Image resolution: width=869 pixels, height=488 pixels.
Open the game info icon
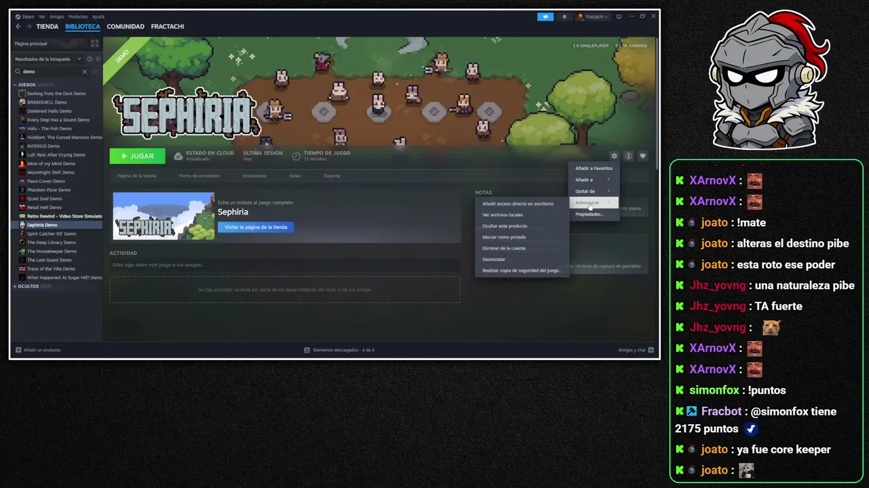point(629,156)
